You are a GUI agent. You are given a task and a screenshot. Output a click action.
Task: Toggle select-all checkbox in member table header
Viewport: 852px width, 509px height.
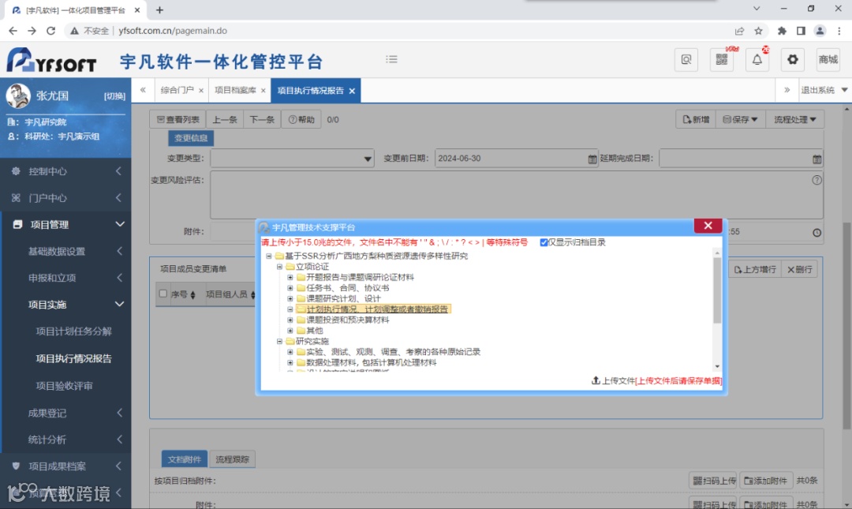pyautogui.click(x=163, y=294)
